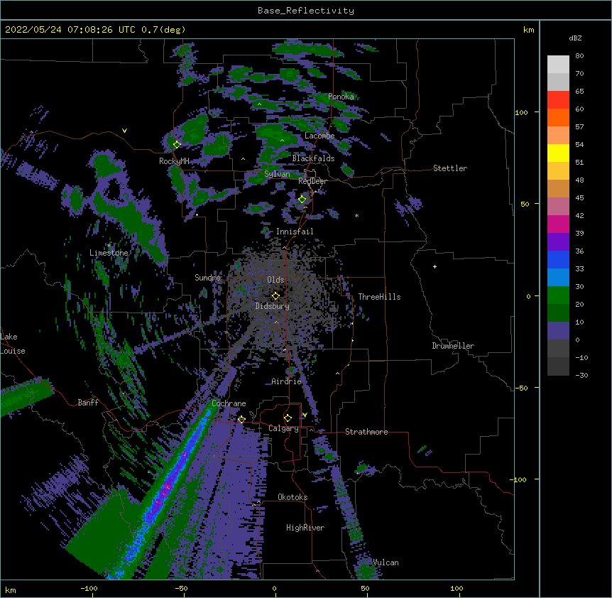The height and width of the screenshot is (598, 612).
Task: Pick the bright green 20-30 dBZ swatch
Action: (x=558, y=295)
